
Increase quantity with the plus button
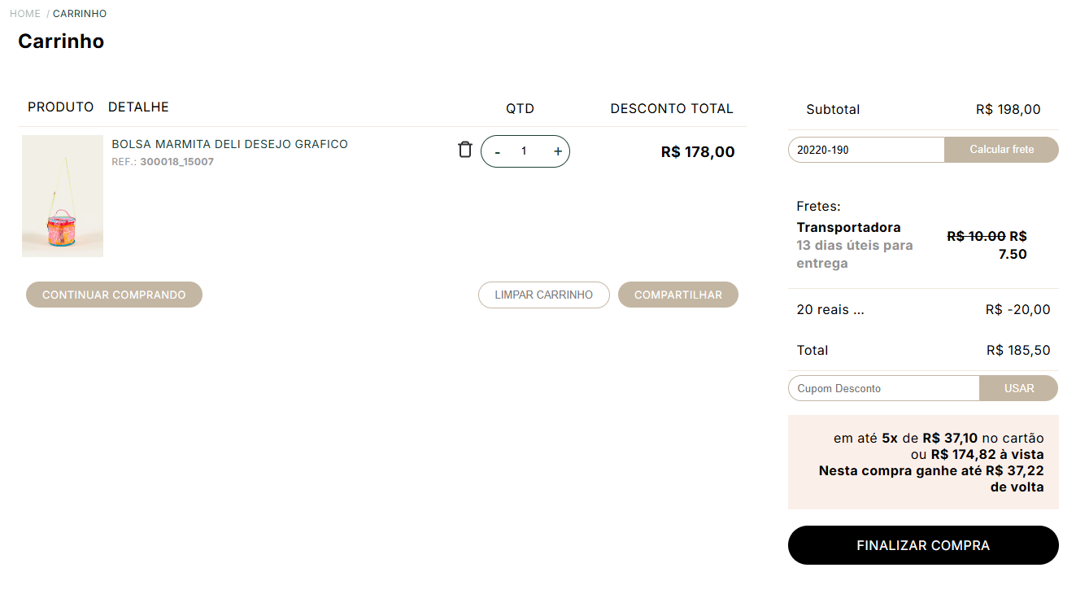pos(558,151)
